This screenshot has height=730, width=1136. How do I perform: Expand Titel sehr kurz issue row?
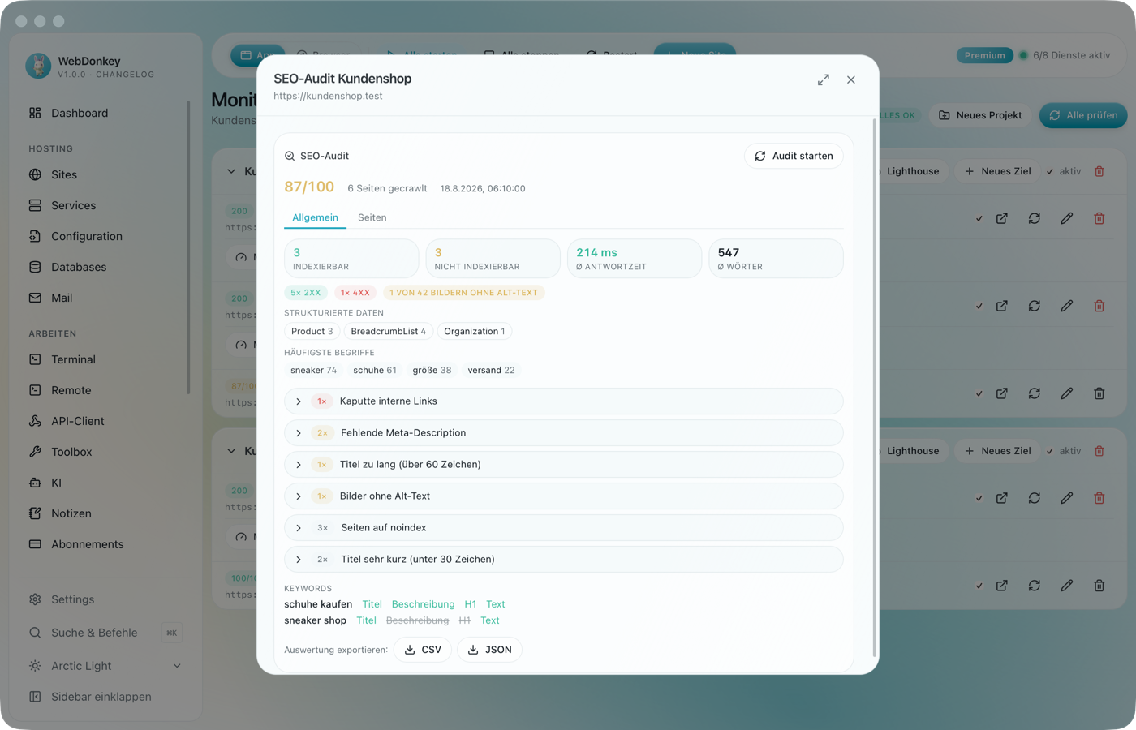point(564,560)
